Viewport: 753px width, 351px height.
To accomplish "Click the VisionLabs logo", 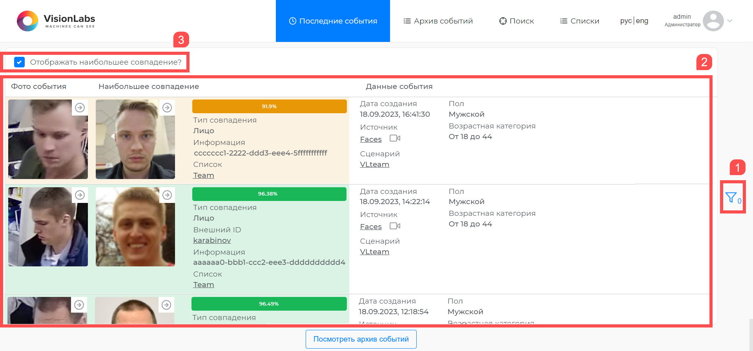I will click(x=56, y=21).
